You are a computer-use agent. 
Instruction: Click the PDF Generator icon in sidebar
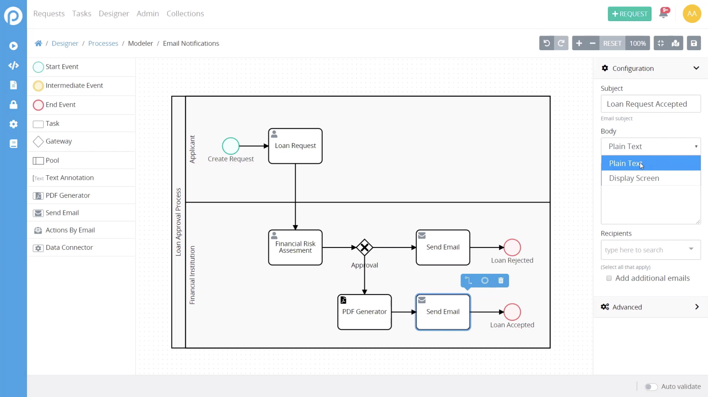coord(39,195)
